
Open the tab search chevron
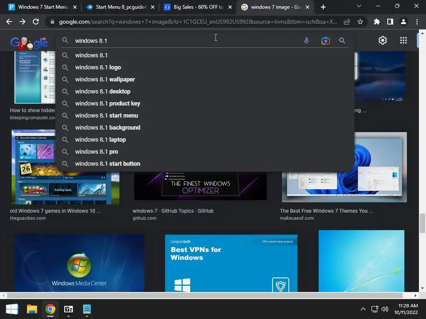[359, 6]
